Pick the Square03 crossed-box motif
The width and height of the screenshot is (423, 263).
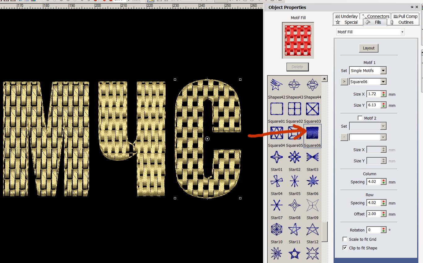(x=312, y=109)
